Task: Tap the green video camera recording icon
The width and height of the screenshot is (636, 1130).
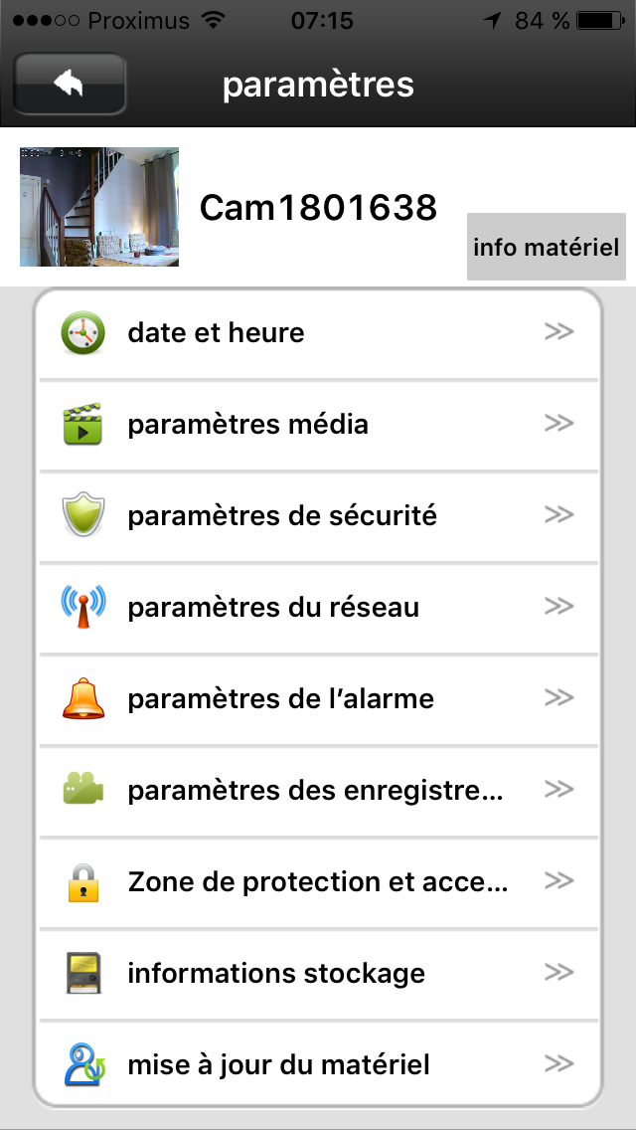Action: click(x=82, y=791)
